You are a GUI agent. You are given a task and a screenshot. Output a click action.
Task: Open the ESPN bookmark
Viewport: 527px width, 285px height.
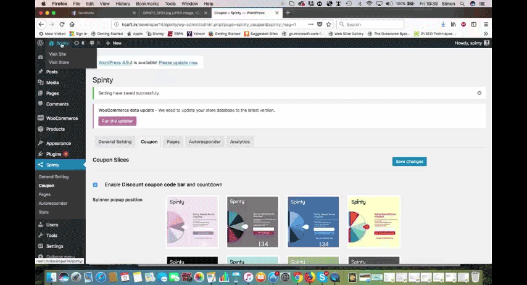pos(175,33)
